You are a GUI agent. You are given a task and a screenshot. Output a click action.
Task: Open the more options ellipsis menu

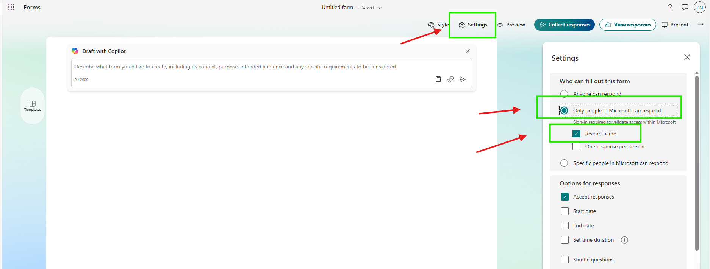pos(701,24)
